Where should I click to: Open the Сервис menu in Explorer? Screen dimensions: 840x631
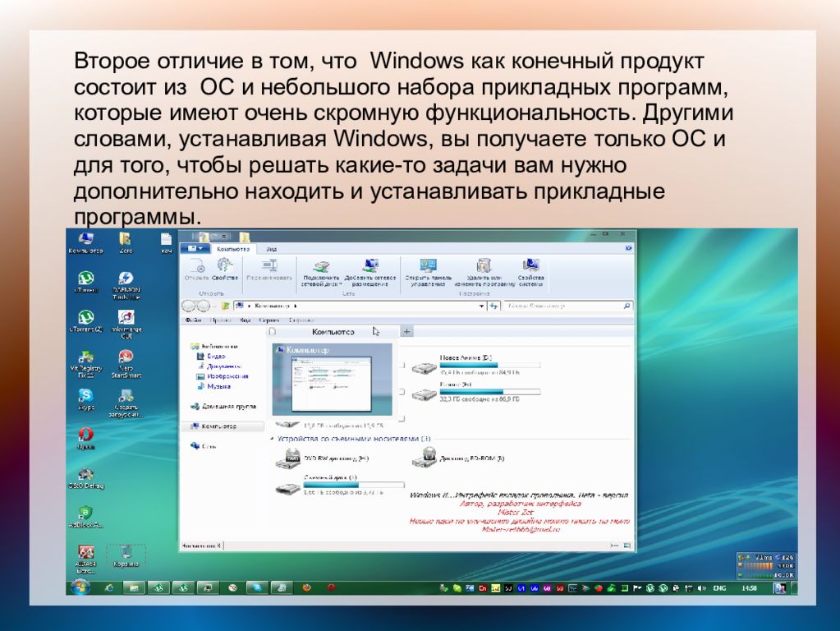click(269, 320)
